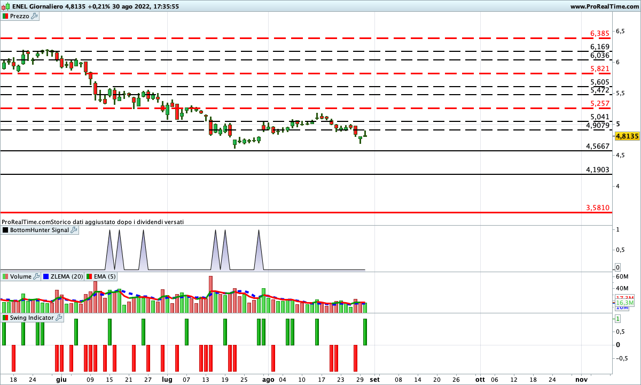Click the 'ago' month marker on time axis
Screen dimensions: 641x385
(x=268, y=379)
